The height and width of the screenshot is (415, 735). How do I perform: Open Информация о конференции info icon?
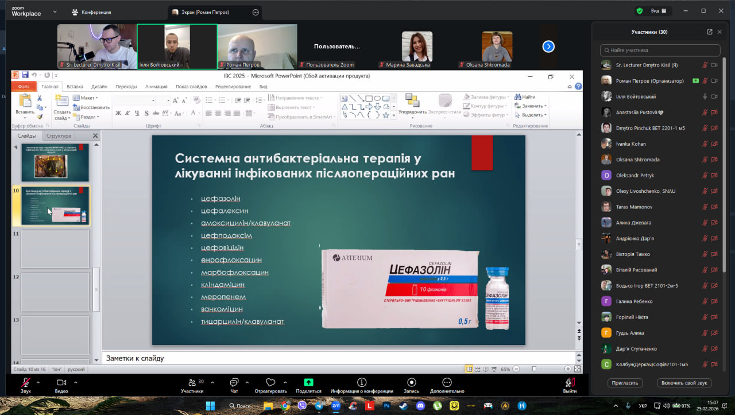pos(362,382)
